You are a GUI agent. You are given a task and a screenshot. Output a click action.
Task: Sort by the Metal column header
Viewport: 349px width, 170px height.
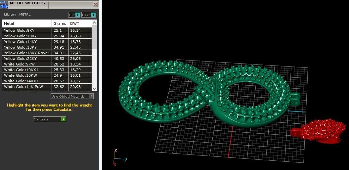point(27,23)
